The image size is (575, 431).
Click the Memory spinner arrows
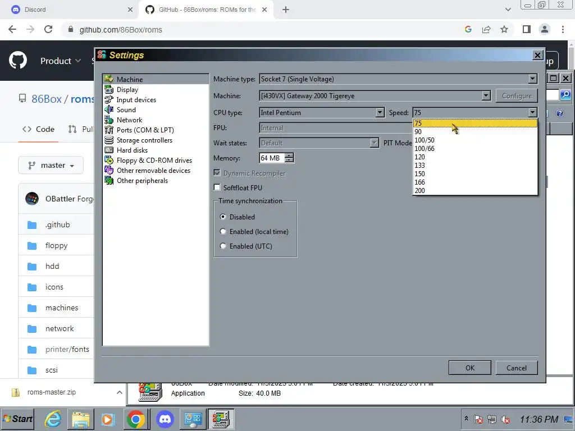pyautogui.click(x=289, y=158)
